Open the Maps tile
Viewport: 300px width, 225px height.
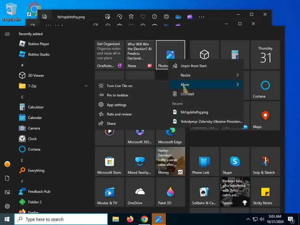click(x=265, y=116)
